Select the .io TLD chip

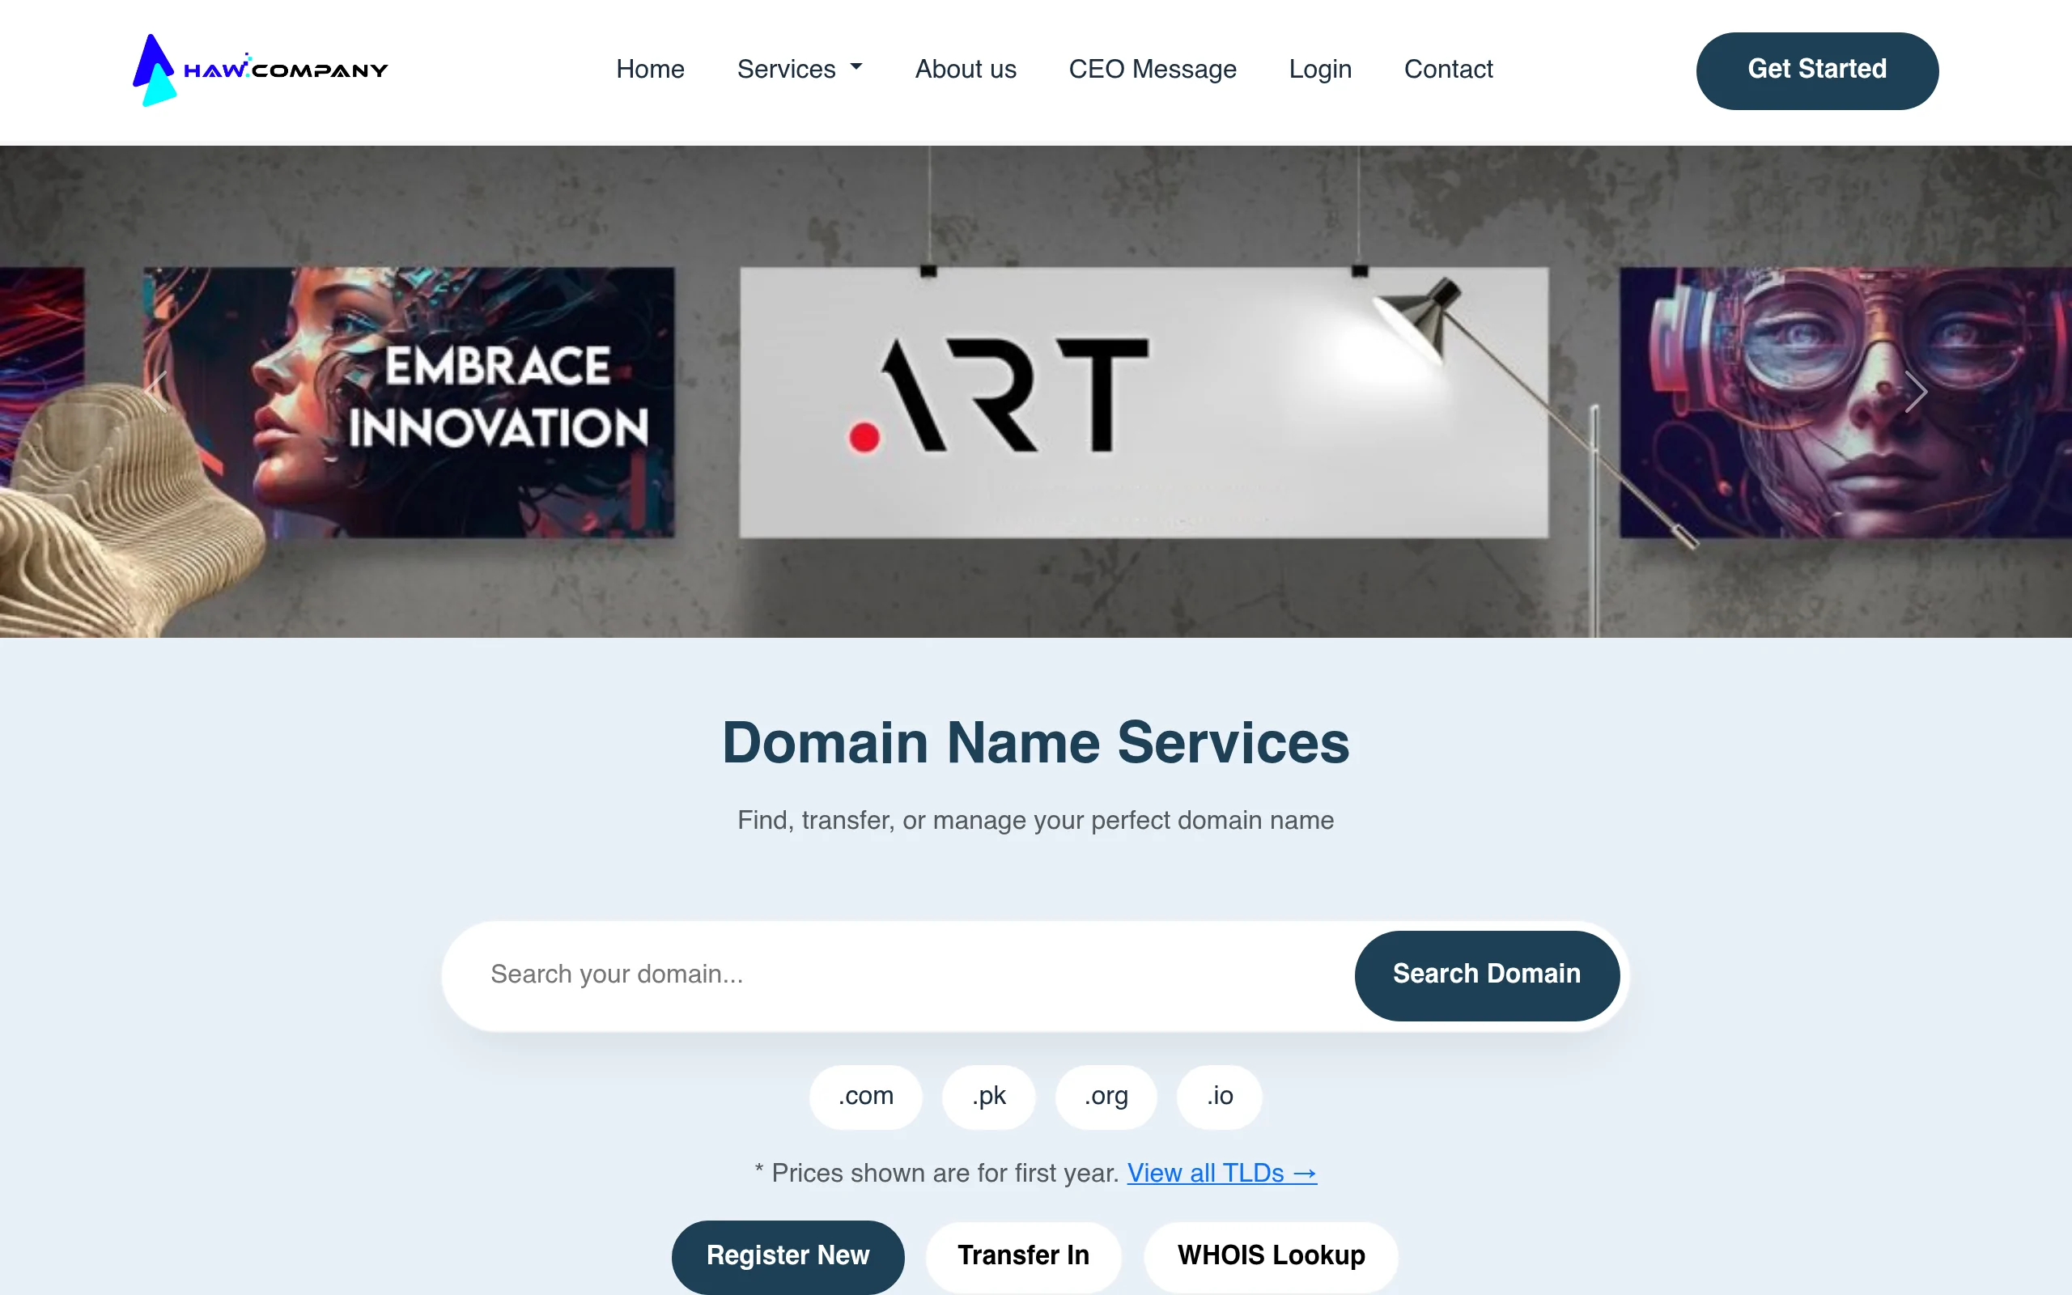1219,1096
